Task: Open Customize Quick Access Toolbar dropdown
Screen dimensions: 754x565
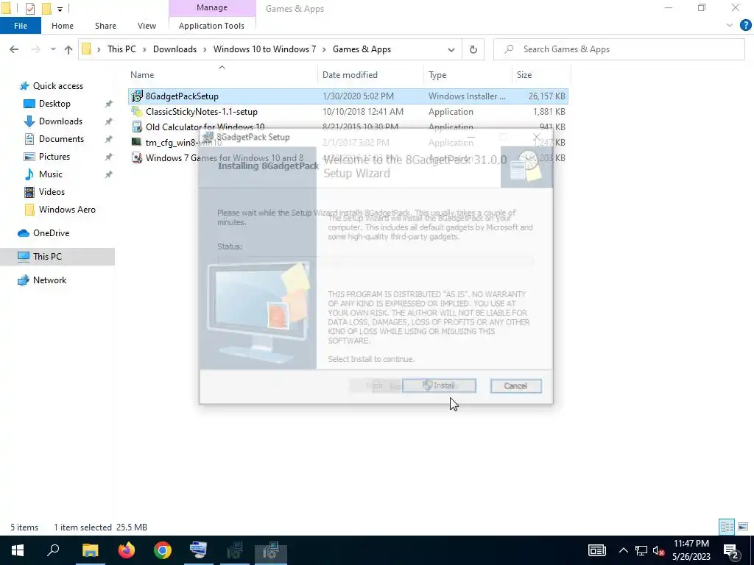Action: [60, 9]
